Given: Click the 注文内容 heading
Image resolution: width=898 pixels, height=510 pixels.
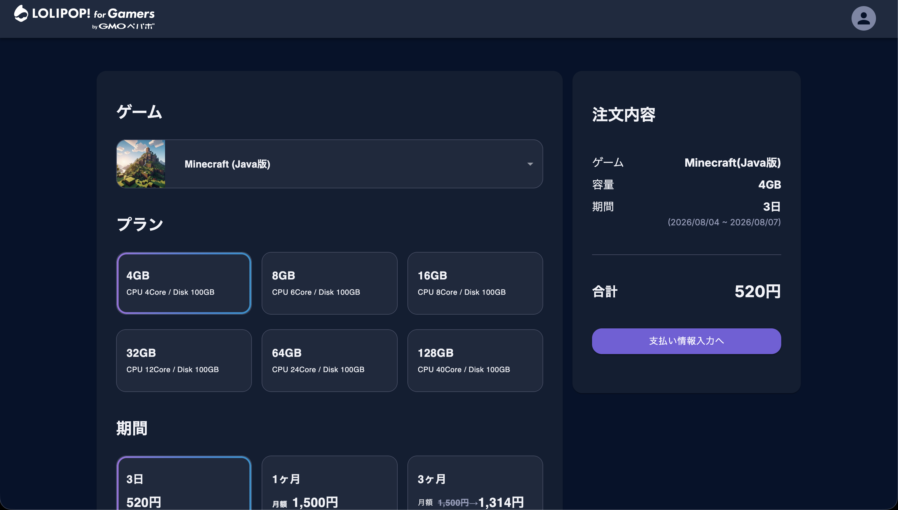Looking at the screenshot, I should [x=624, y=115].
